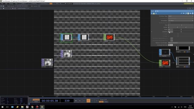Click the pencil comment icon in parameter header
This screenshot has height=109, width=194.
pos(181,13)
